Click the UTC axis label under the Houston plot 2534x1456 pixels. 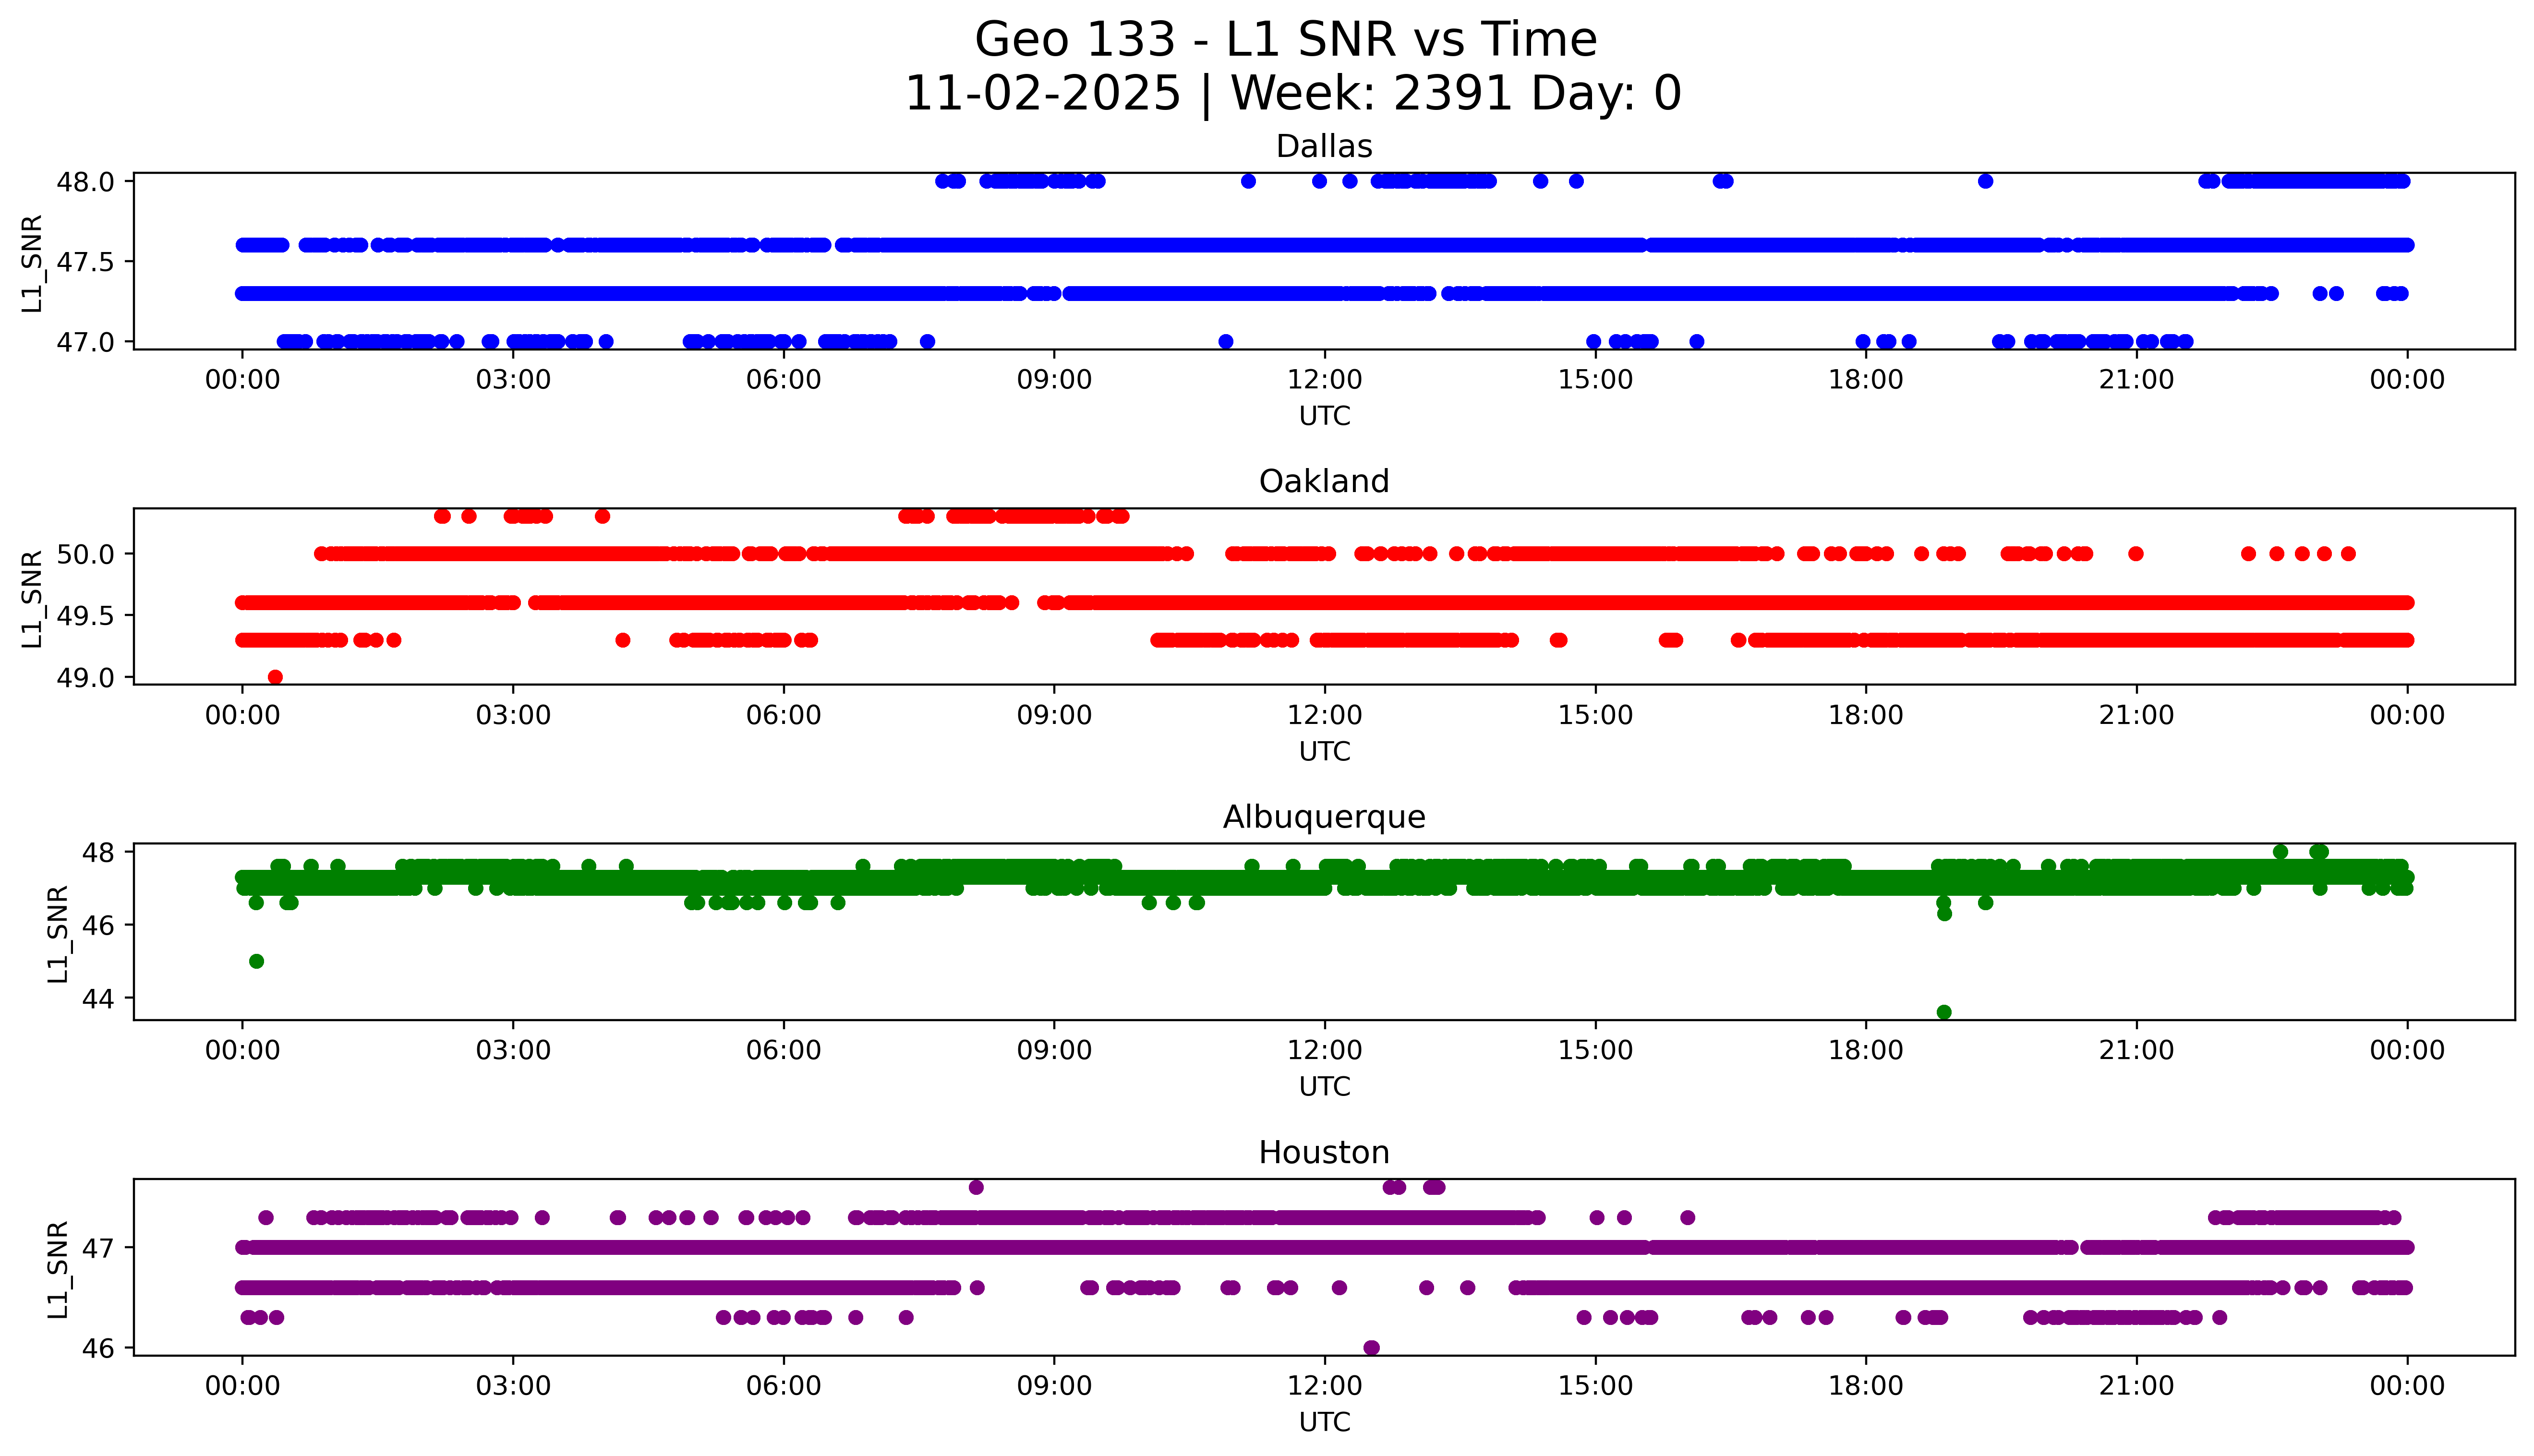(1324, 1422)
